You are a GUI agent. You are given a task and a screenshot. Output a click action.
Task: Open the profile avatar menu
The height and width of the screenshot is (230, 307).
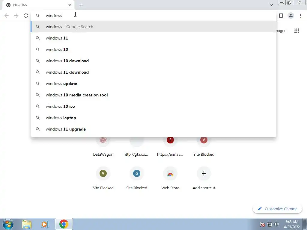(291, 16)
